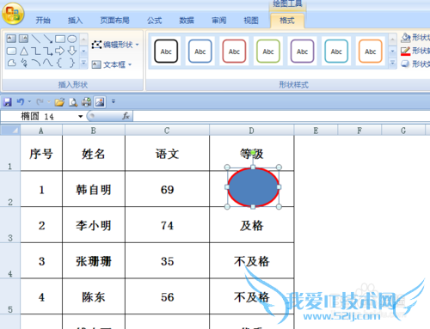Select the arc shape

click(x=36, y=63)
